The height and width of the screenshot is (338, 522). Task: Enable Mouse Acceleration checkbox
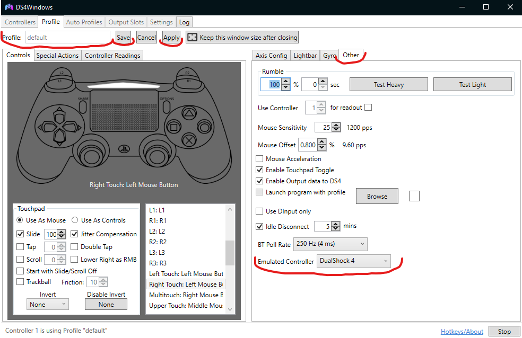(x=259, y=158)
